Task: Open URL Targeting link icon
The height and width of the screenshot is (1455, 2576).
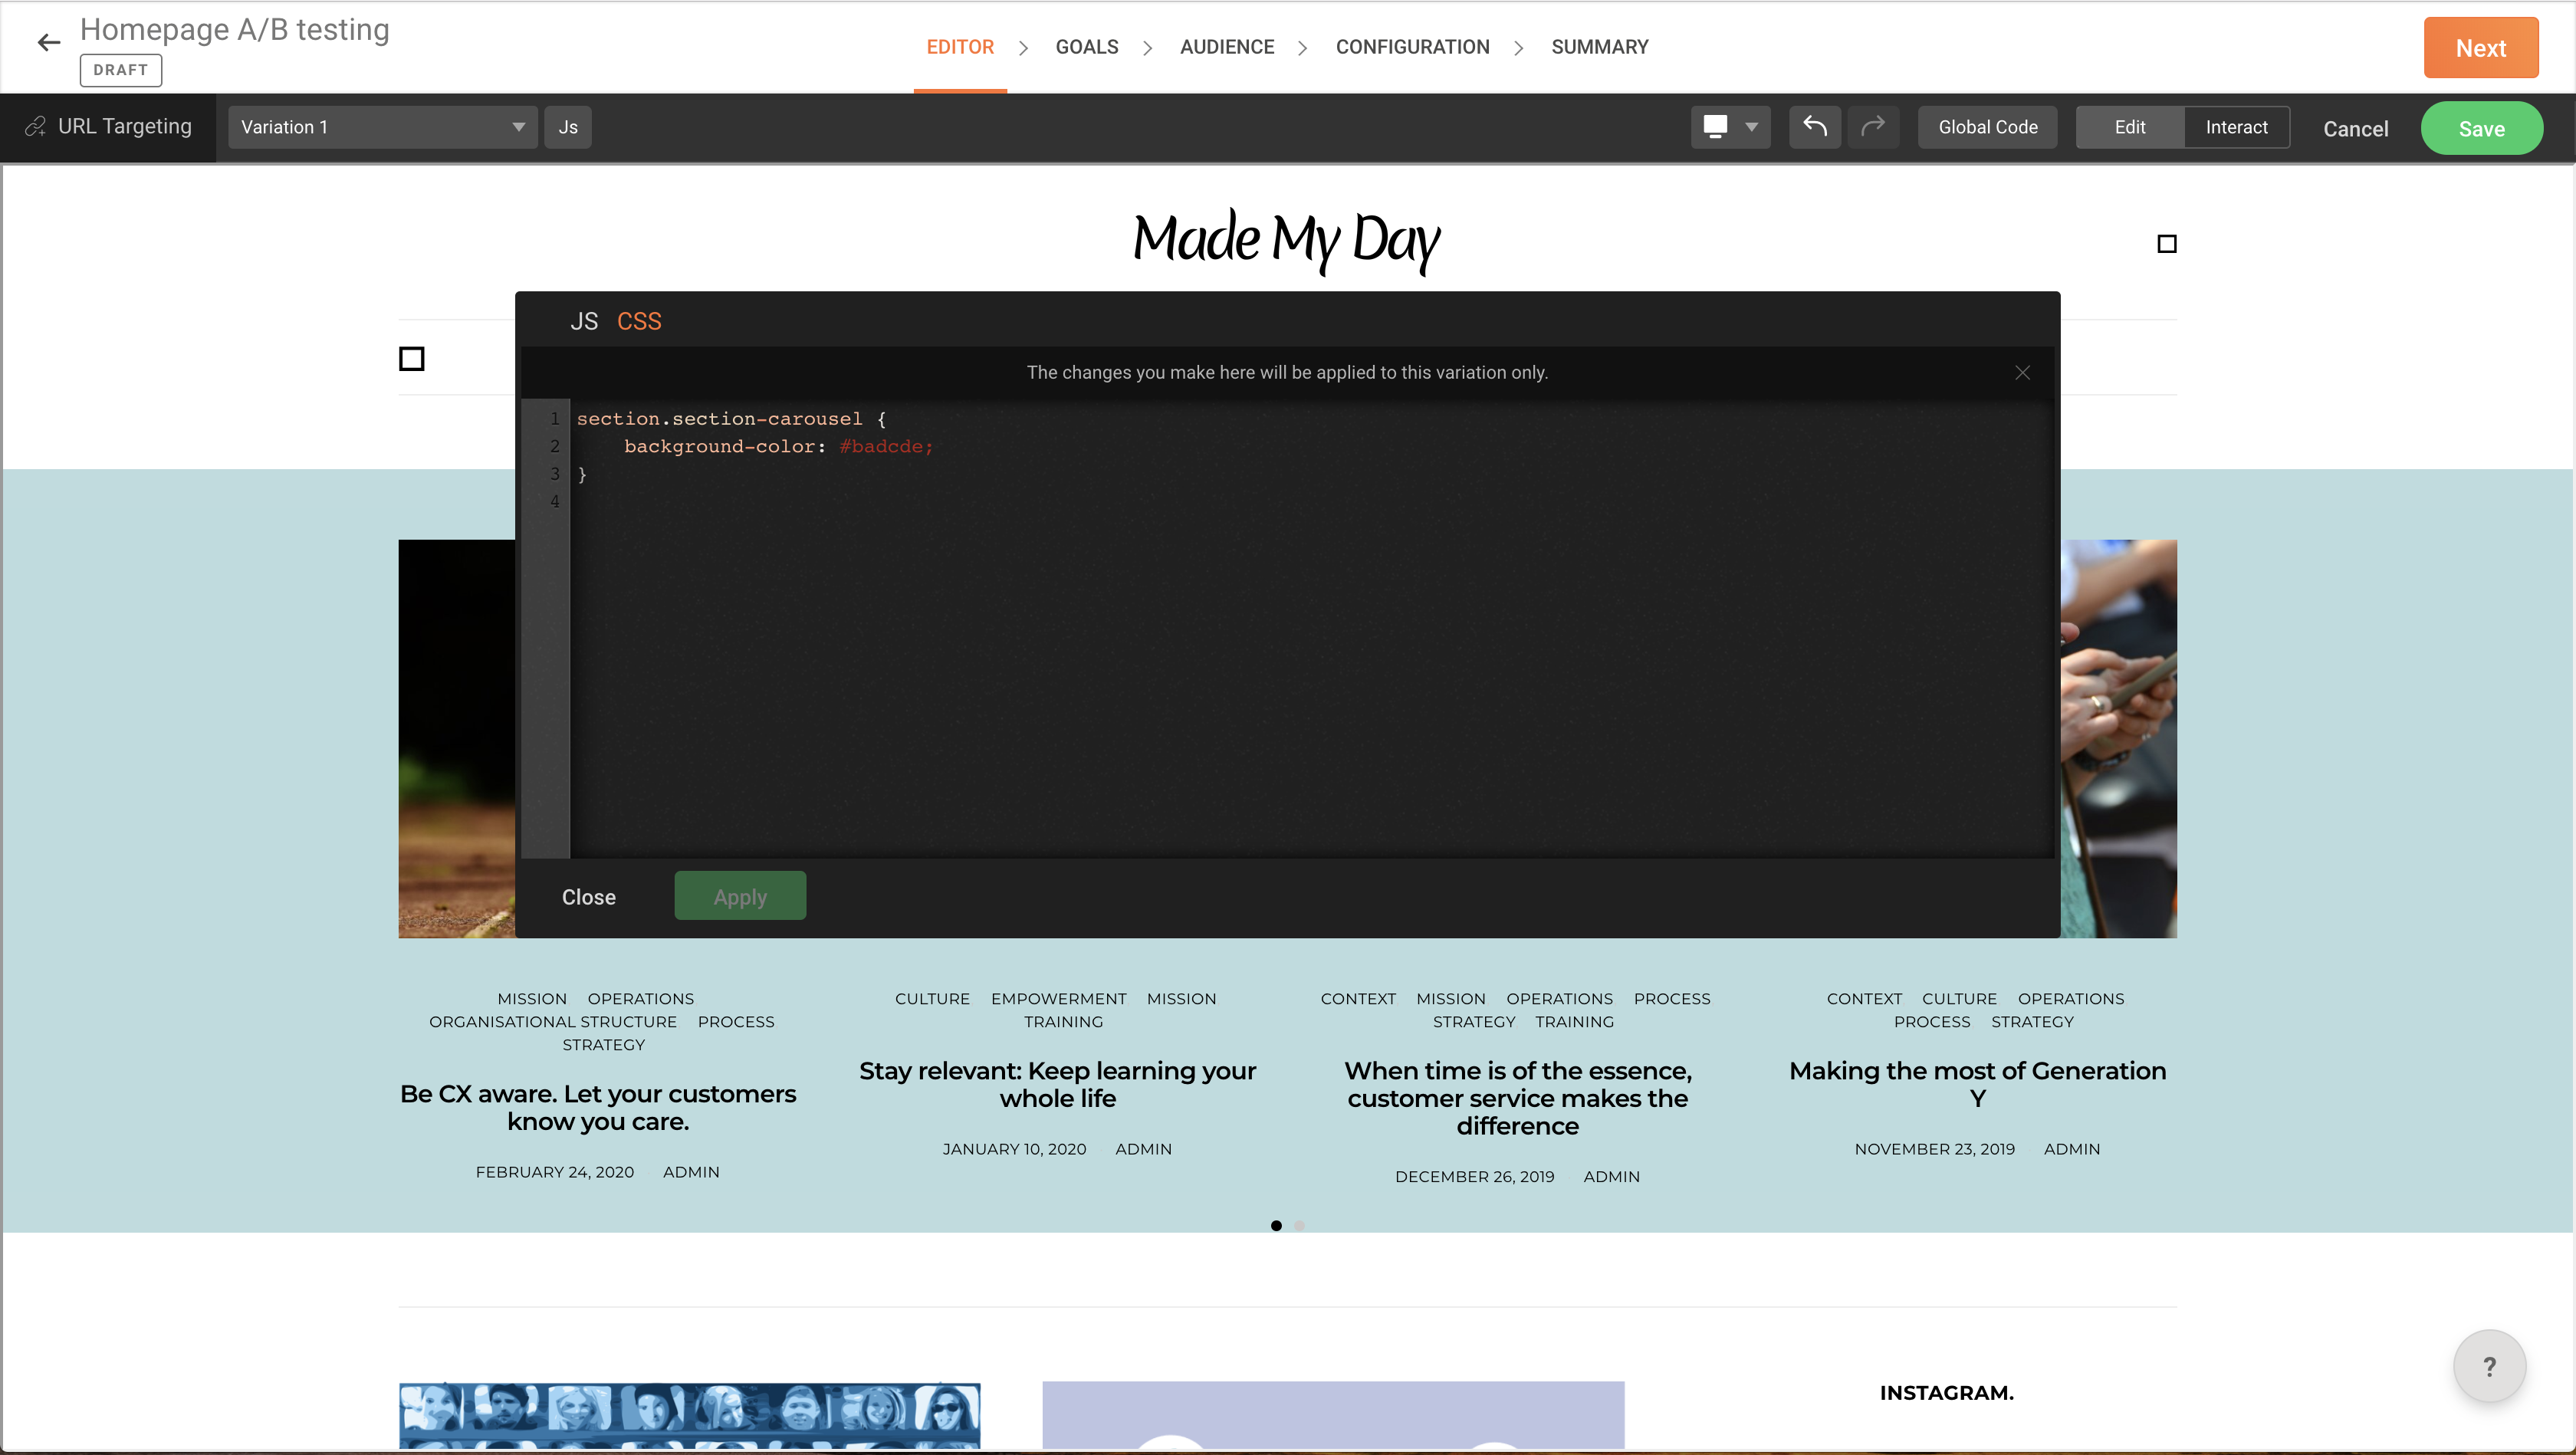Action: pyautogui.click(x=36, y=127)
